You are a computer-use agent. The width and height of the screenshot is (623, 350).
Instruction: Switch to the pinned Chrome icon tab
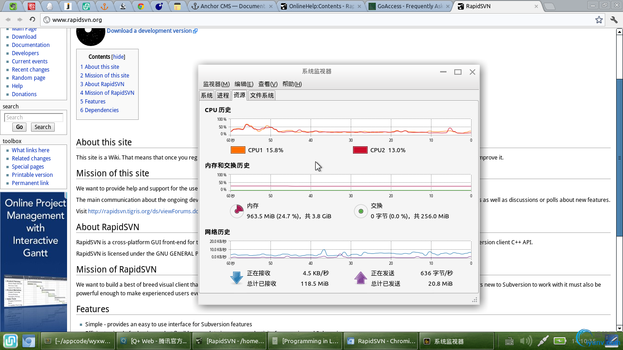tap(141, 6)
